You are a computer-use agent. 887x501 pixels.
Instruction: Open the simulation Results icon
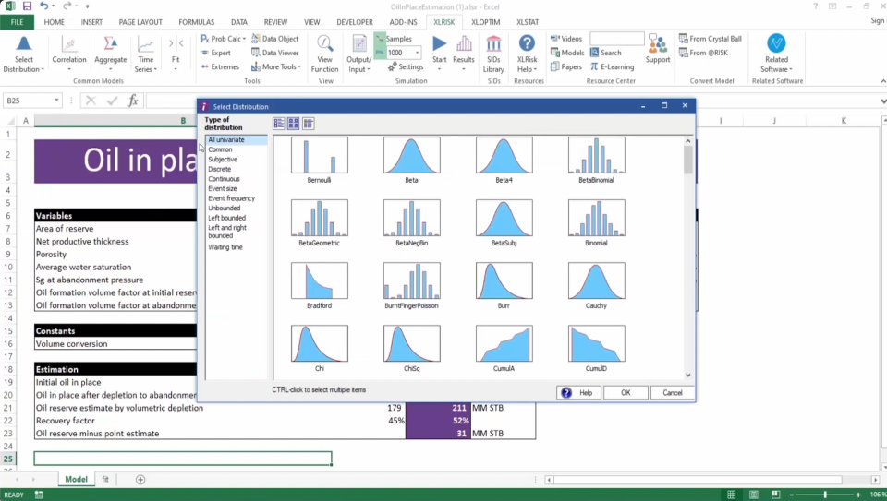[463, 44]
